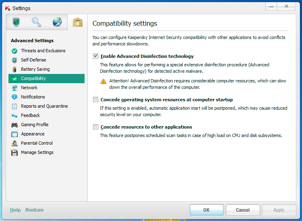Click the Self-Defense shield icon
Viewport: 302px width, 221px height.
[x=14, y=60]
